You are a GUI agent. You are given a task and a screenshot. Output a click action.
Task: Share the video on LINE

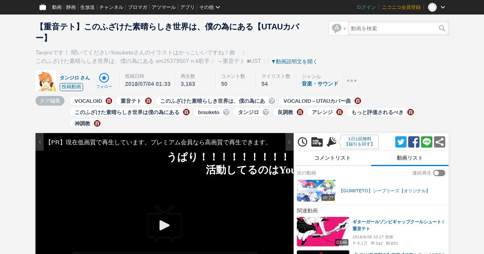(x=427, y=142)
